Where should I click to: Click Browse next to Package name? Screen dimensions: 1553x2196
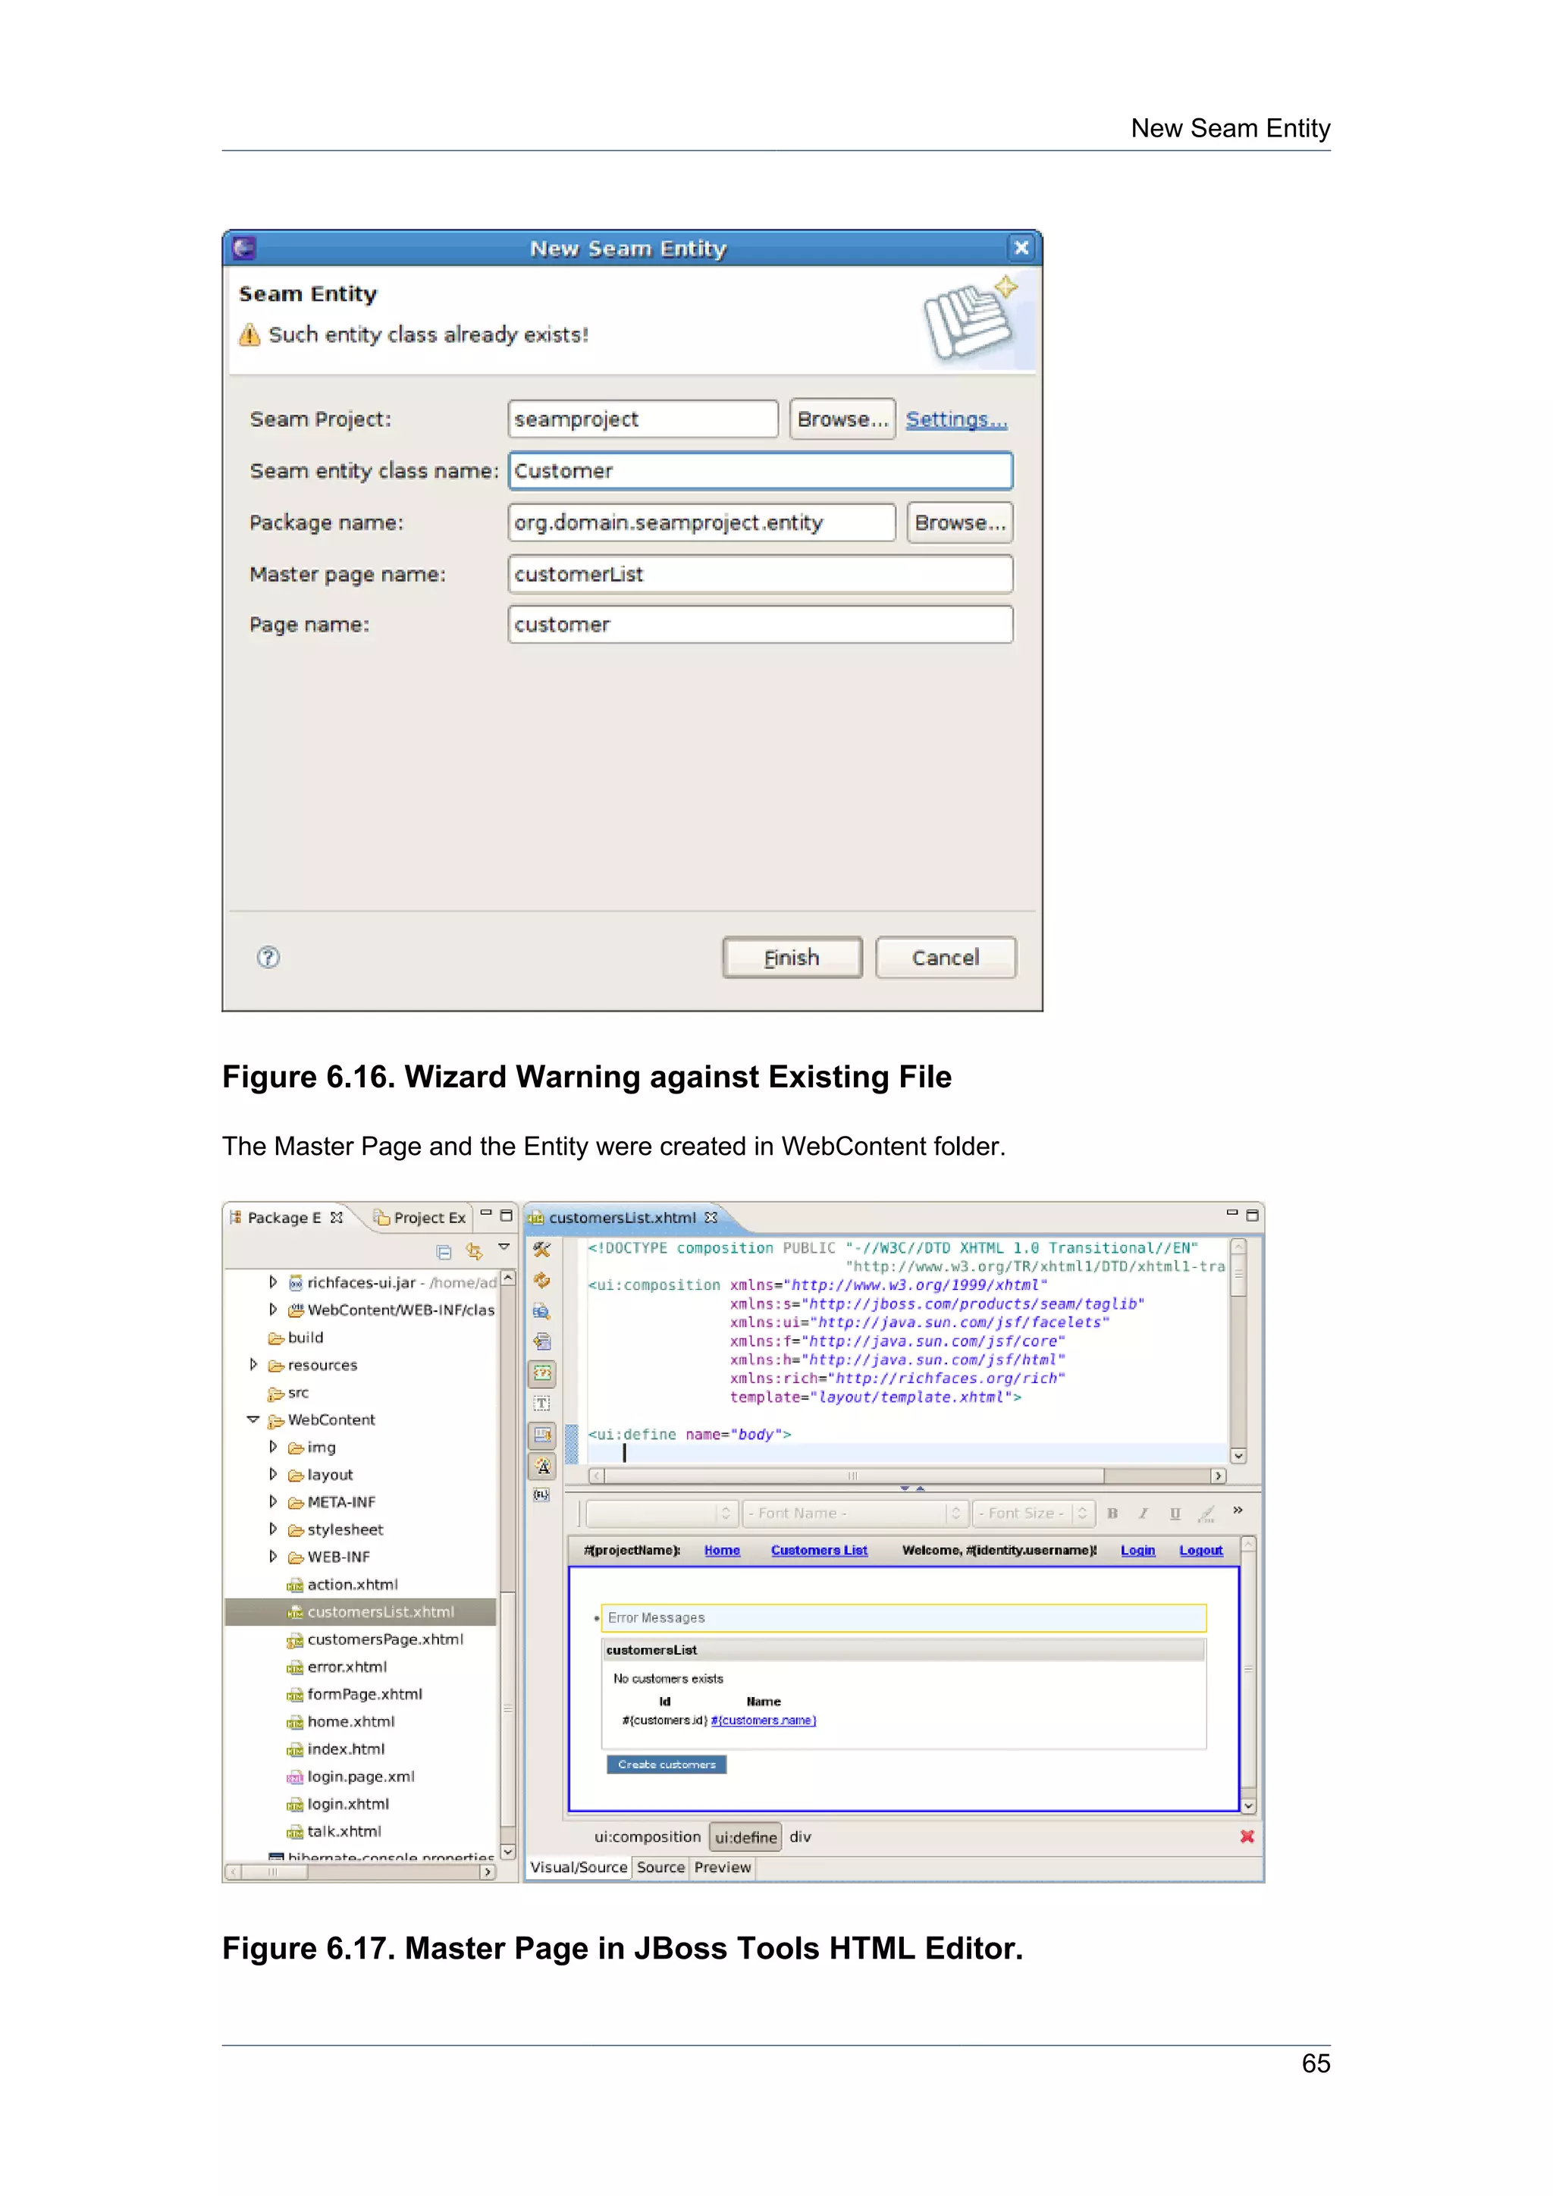(960, 522)
